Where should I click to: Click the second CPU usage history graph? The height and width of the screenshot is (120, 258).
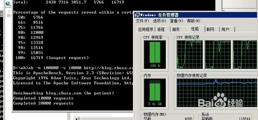(218, 55)
